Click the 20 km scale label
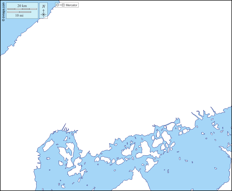Viewport: 232px width, 191px height. pos(22,6)
